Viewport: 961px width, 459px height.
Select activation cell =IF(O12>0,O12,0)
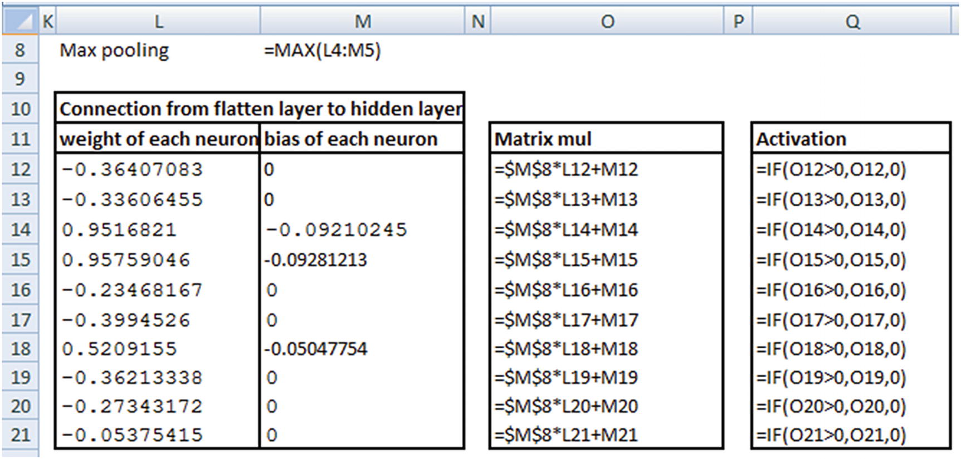pyautogui.click(x=851, y=169)
